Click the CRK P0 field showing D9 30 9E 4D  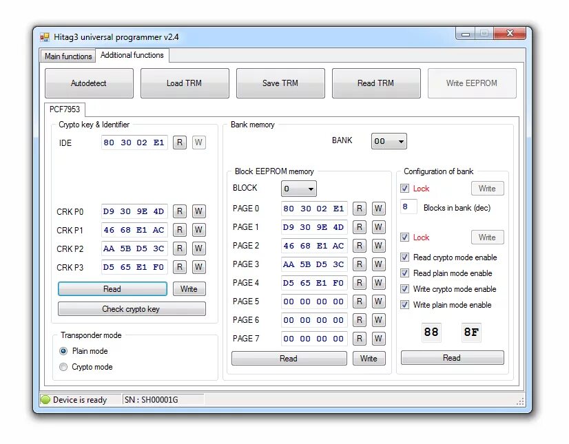134,211
